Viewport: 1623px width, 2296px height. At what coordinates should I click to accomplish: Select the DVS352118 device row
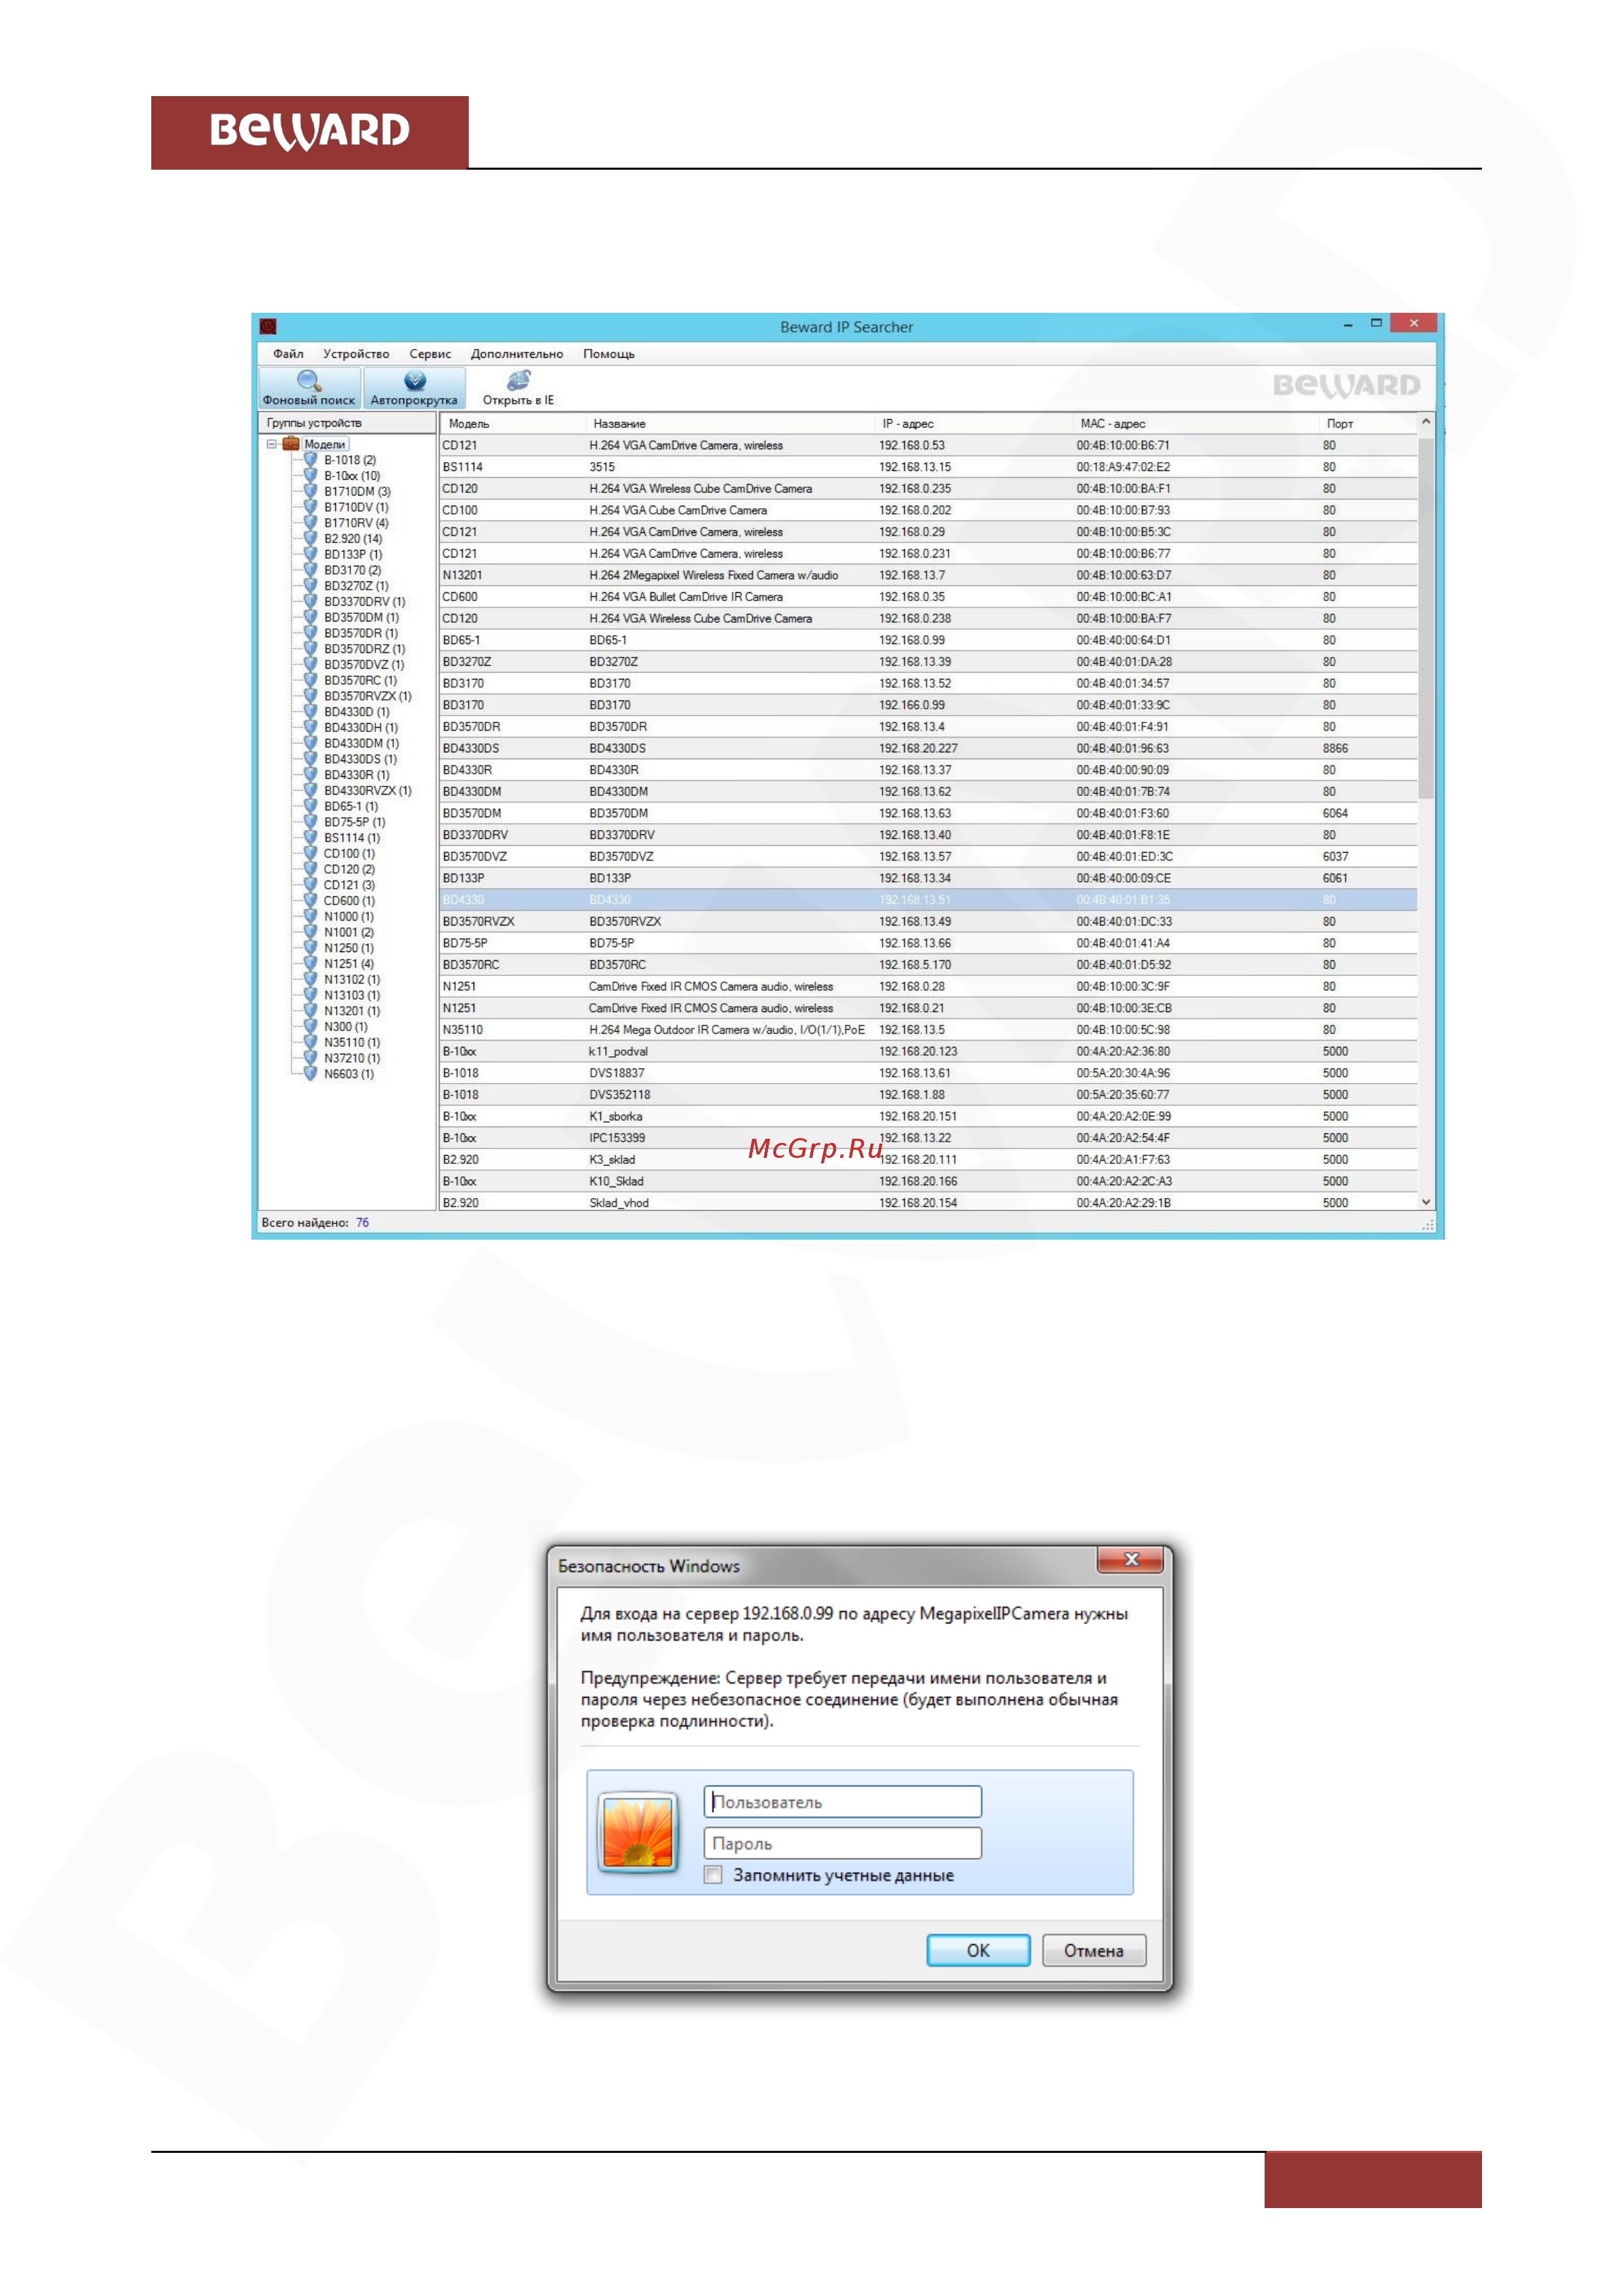(x=928, y=1095)
